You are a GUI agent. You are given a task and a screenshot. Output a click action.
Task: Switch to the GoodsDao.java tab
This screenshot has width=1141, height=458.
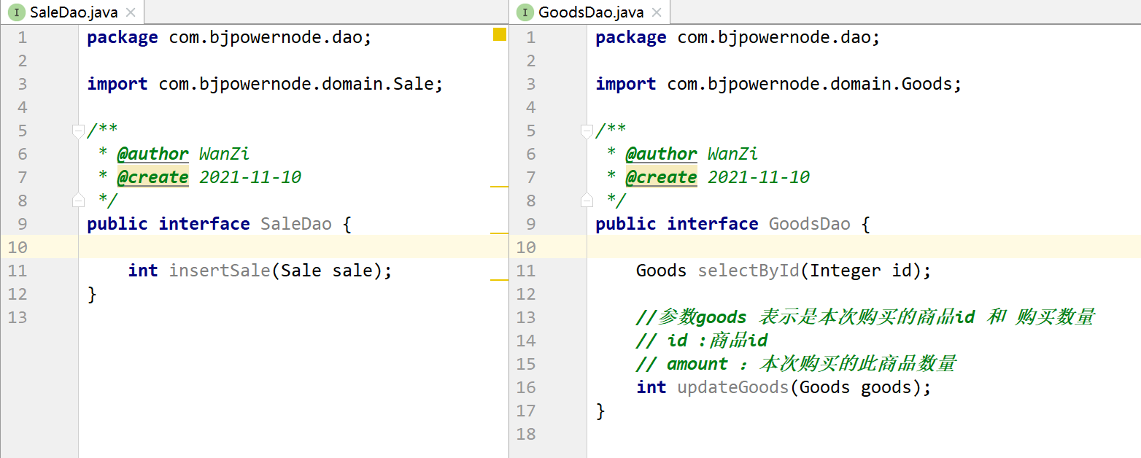tap(591, 12)
